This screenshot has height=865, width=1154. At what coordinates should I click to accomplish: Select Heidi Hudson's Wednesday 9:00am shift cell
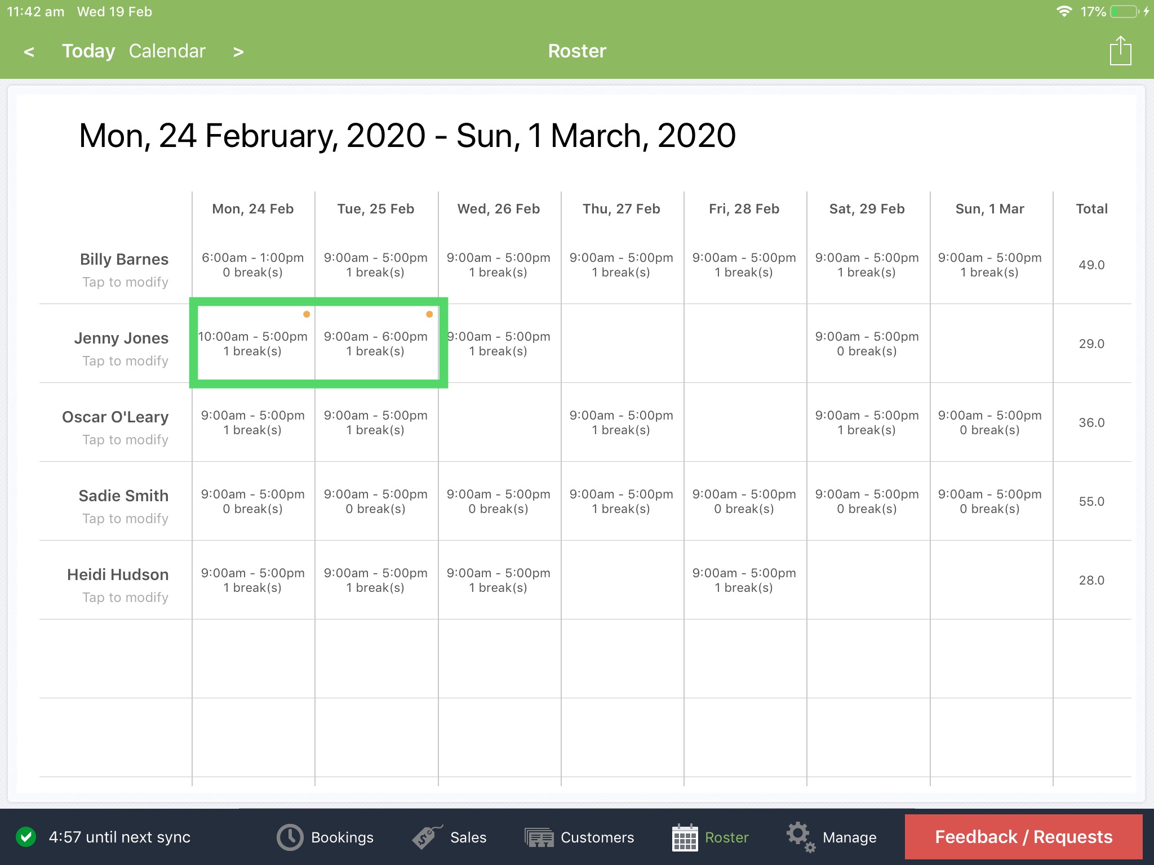click(498, 580)
